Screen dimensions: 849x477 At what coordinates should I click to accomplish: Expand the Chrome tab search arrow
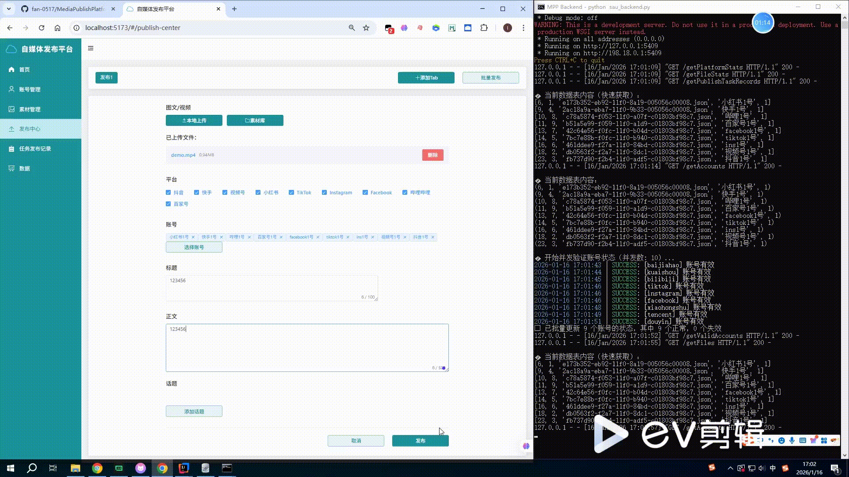click(x=8, y=9)
